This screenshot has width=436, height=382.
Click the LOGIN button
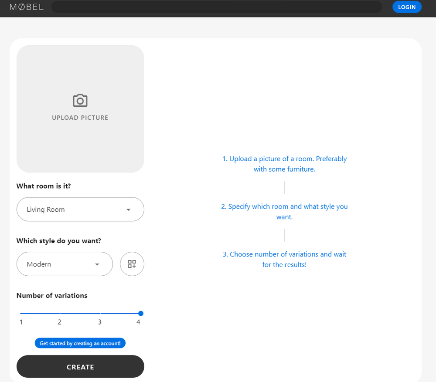coord(407,7)
